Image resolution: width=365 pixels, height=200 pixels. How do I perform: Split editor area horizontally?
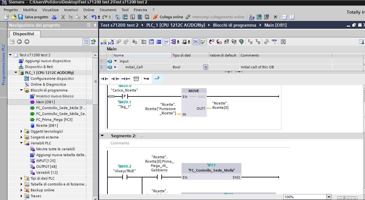(x=284, y=17)
